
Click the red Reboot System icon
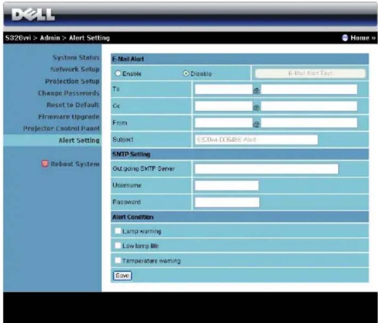coord(45,164)
